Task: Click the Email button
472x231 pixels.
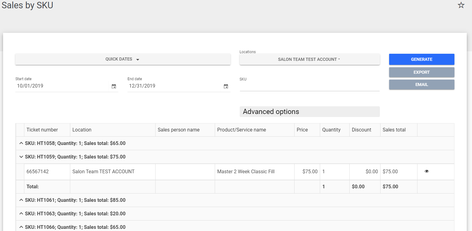Action: [421, 84]
